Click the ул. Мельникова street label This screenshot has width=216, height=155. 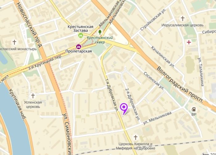[x=157, y=118]
